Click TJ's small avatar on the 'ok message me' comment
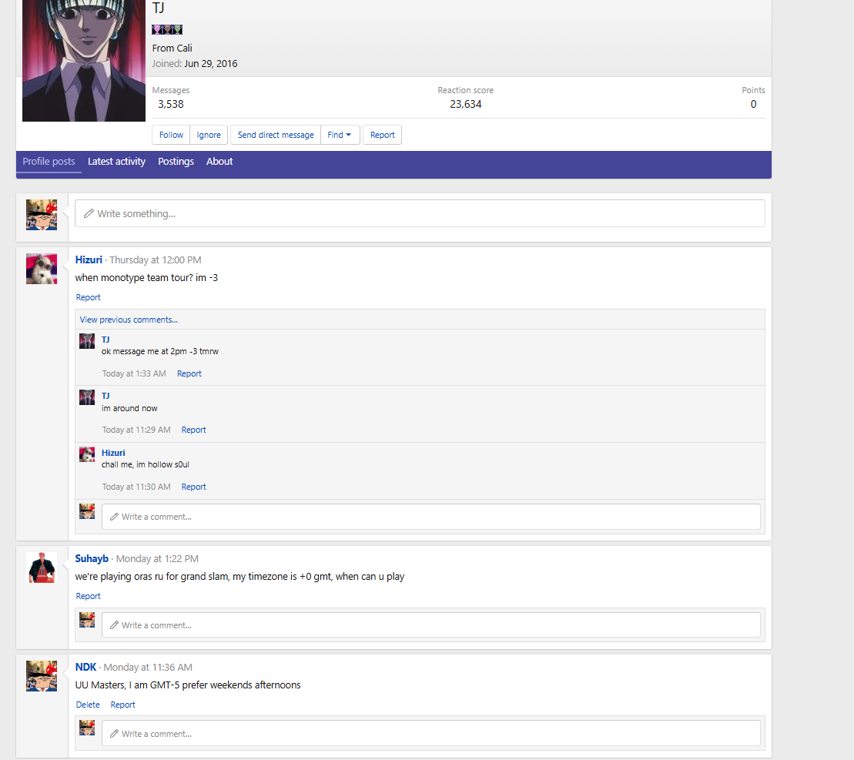This screenshot has height=760, width=854. pos(87,341)
